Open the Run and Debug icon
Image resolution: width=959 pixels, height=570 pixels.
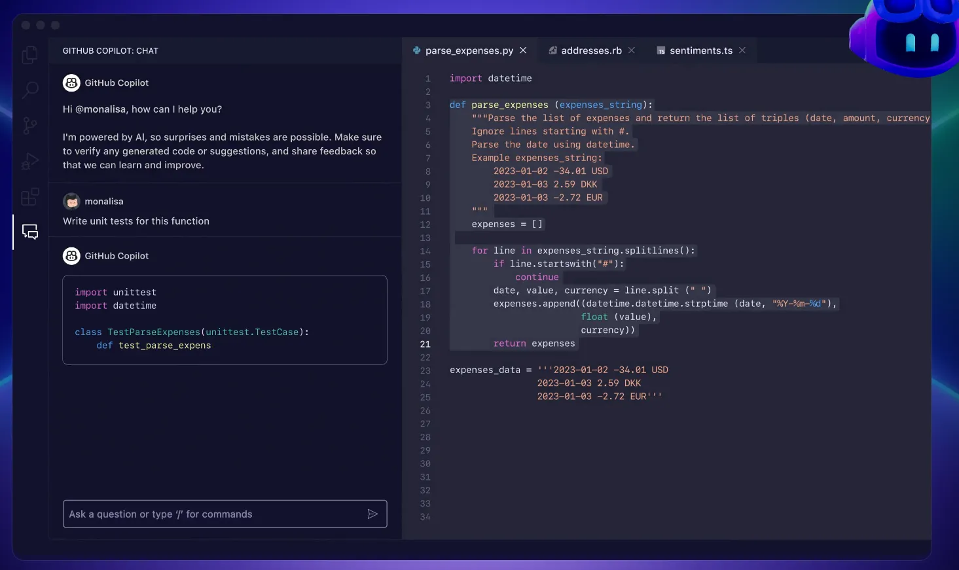pyautogui.click(x=30, y=161)
